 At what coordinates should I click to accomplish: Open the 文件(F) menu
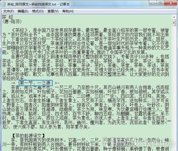[x=9, y=11]
